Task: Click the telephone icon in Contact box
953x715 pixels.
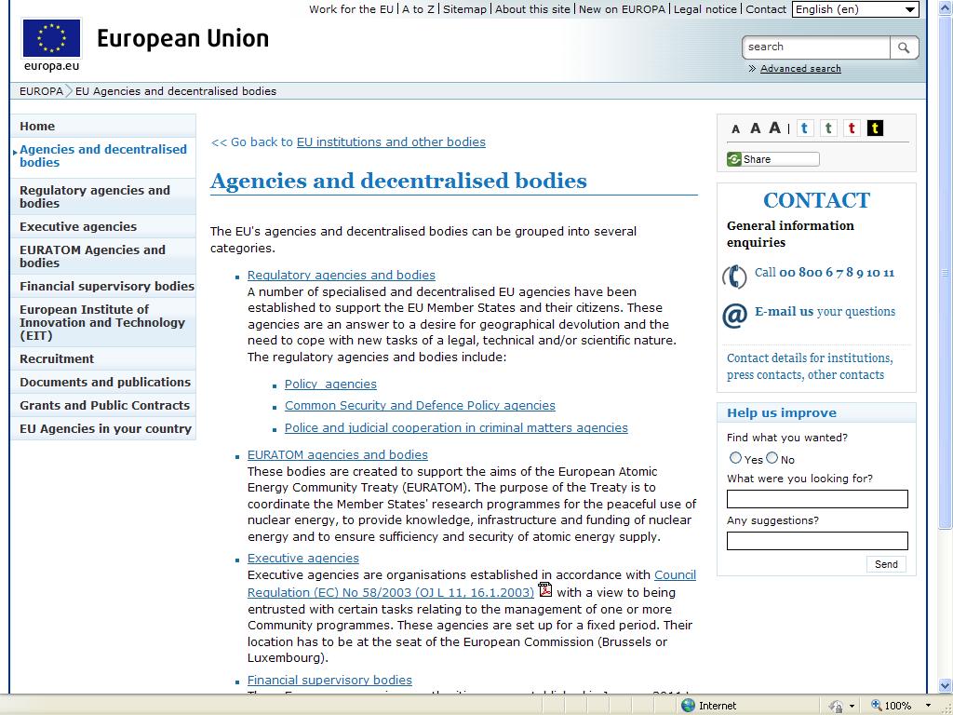Action: [x=734, y=276]
